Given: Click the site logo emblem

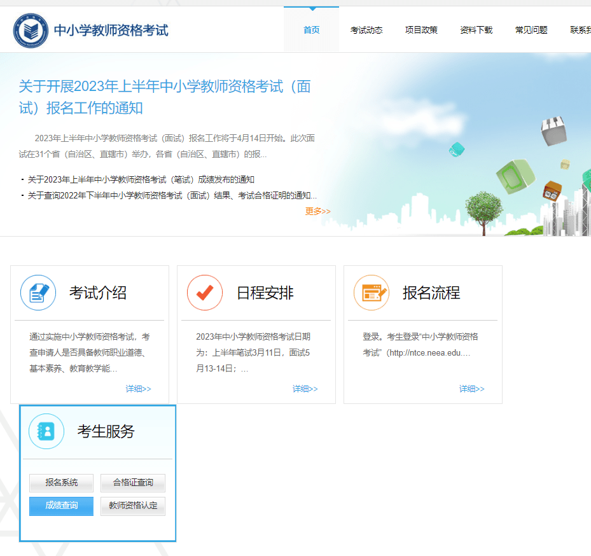Looking at the screenshot, I should click(x=31, y=30).
